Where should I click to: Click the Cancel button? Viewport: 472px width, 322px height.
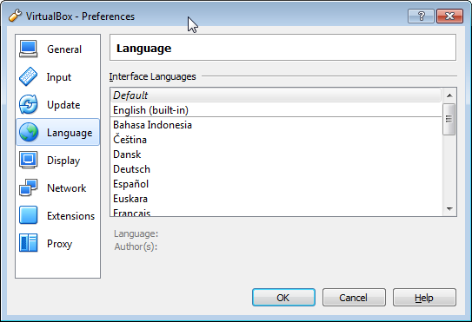coord(354,298)
